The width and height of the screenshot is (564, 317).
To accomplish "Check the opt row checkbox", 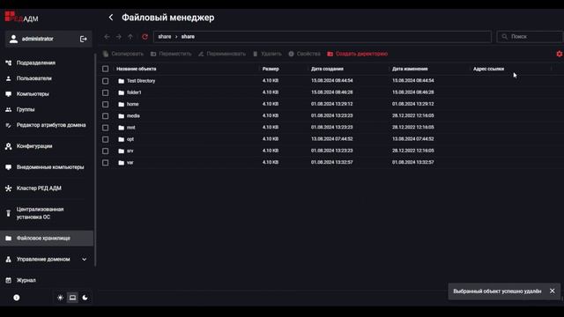I will point(106,139).
